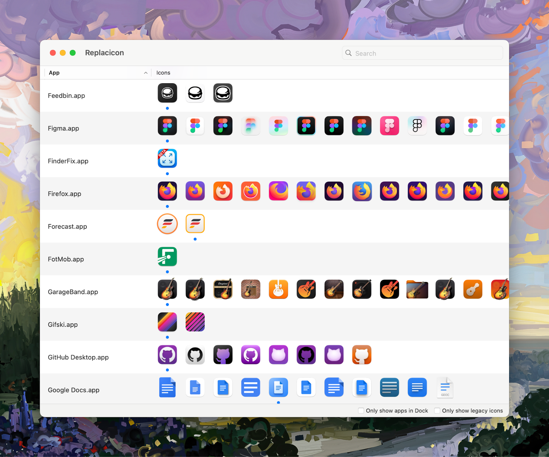Select the Gifski.app row label
This screenshot has height=457, width=549.
pos(63,325)
